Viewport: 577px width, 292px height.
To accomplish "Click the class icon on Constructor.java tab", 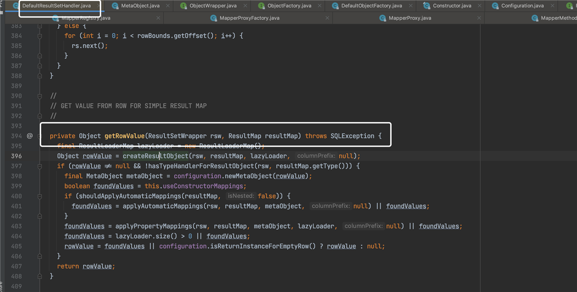I will 426,5.
